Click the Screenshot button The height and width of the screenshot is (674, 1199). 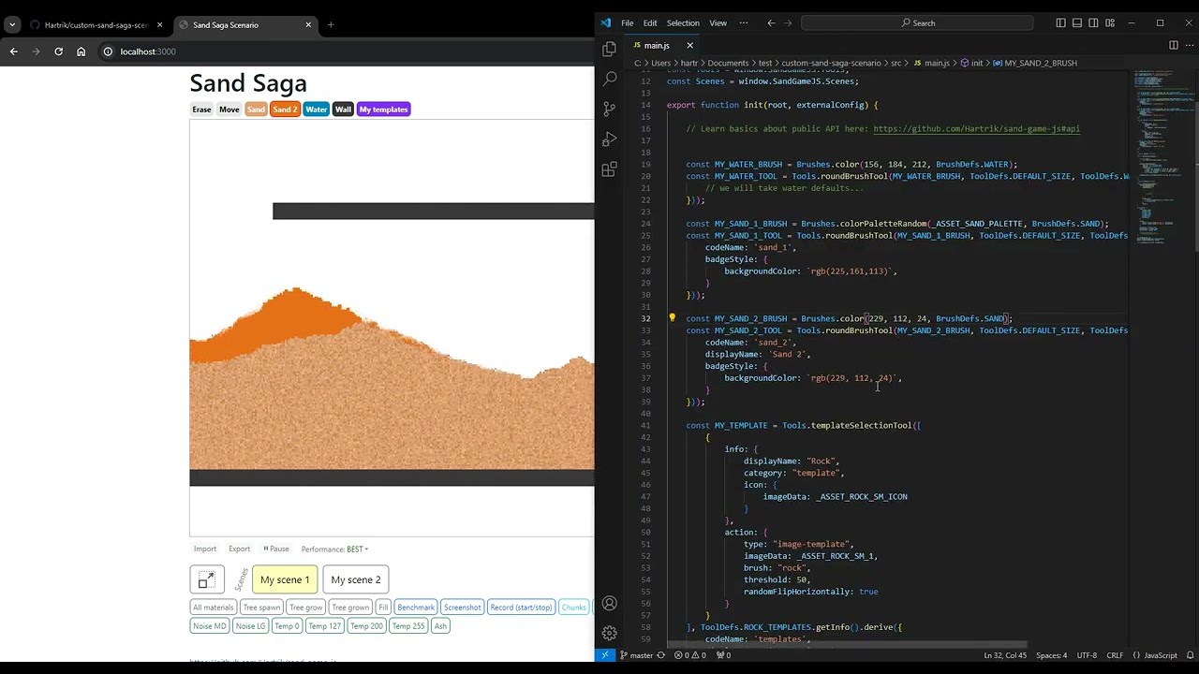(x=463, y=608)
